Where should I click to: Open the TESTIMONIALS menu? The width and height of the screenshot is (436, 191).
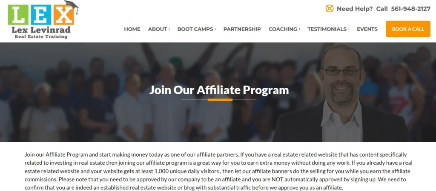point(327,29)
